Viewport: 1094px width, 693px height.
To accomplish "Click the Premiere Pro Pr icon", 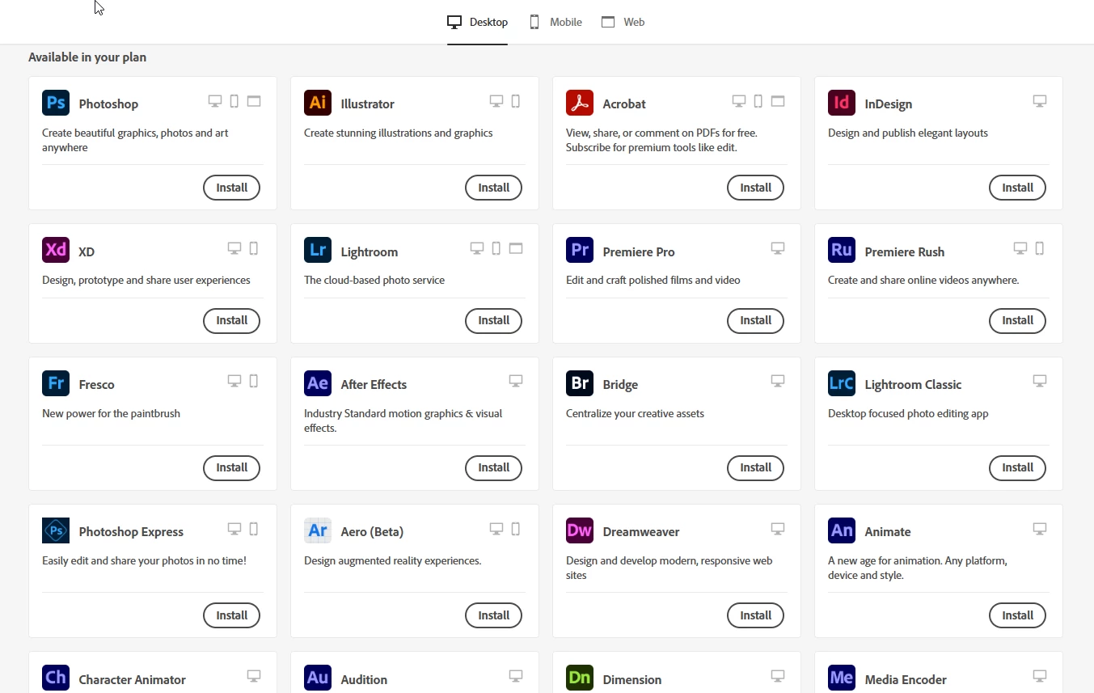I will [580, 250].
